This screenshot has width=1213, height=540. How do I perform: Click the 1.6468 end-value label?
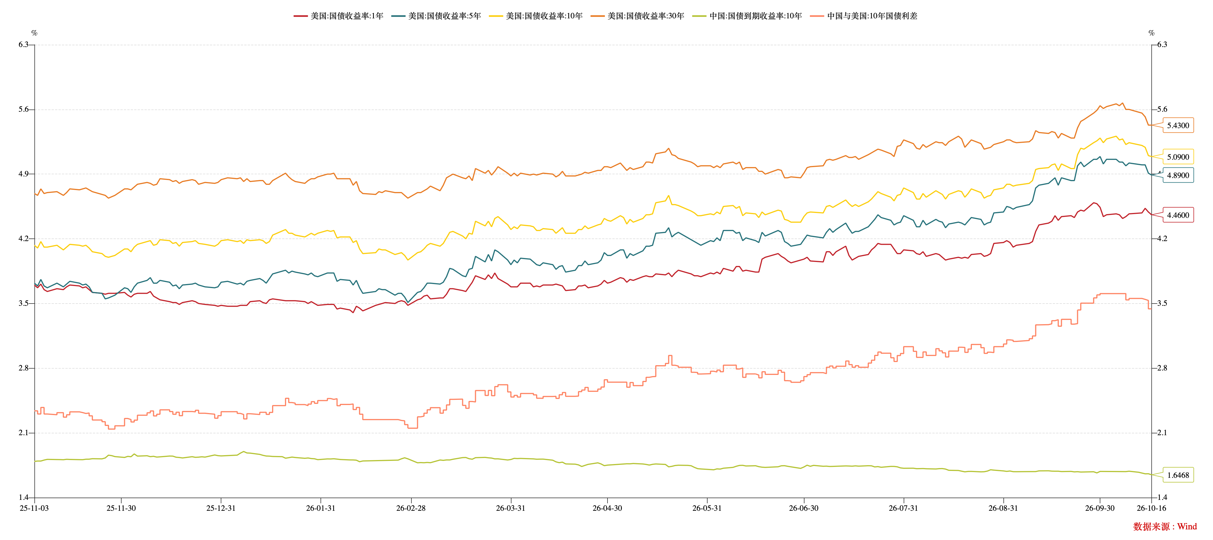tap(1178, 475)
